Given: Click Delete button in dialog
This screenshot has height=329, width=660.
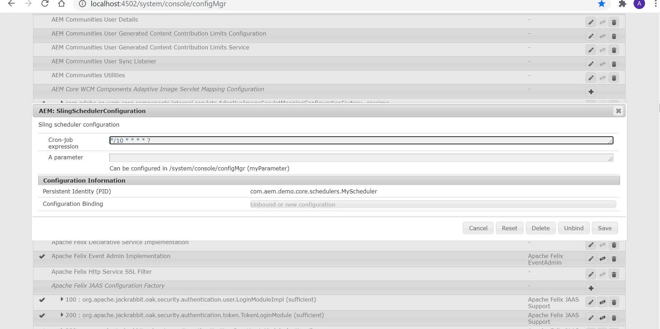Looking at the screenshot, I should (540, 228).
